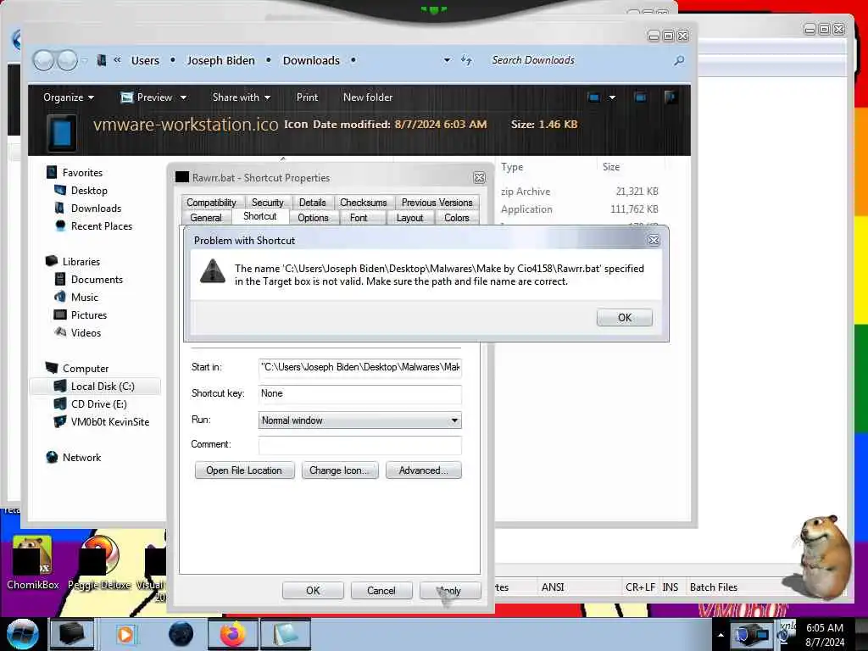Screen dimensions: 868x651
Task: Click the Explorer Forward button
Action: point(68,60)
